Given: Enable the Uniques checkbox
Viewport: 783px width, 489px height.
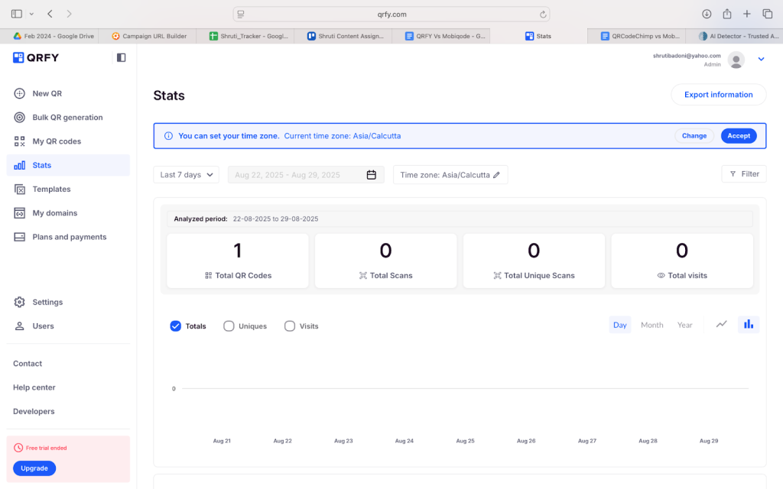Looking at the screenshot, I should click(229, 326).
